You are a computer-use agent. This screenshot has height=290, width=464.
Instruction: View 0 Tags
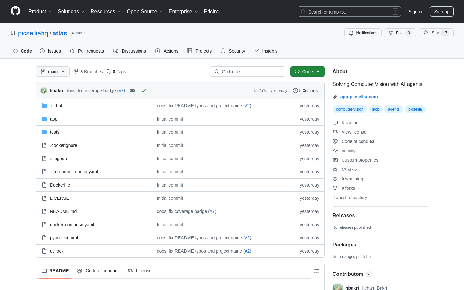(x=116, y=72)
